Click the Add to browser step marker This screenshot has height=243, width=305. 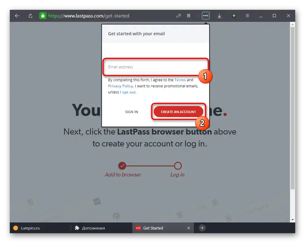pyautogui.click(x=122, y=166)
